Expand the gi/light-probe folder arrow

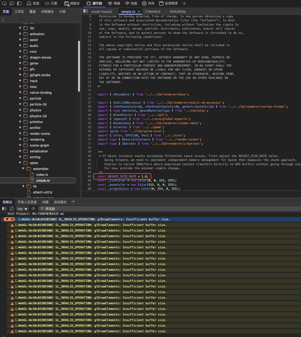(20, 75)
